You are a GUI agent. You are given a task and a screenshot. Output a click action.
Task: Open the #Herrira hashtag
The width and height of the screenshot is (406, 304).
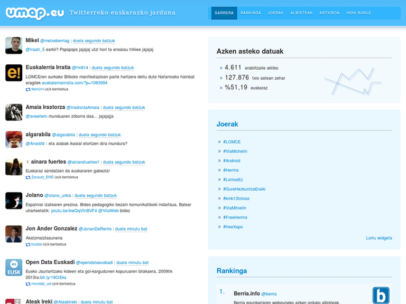[x=230, y=170]
